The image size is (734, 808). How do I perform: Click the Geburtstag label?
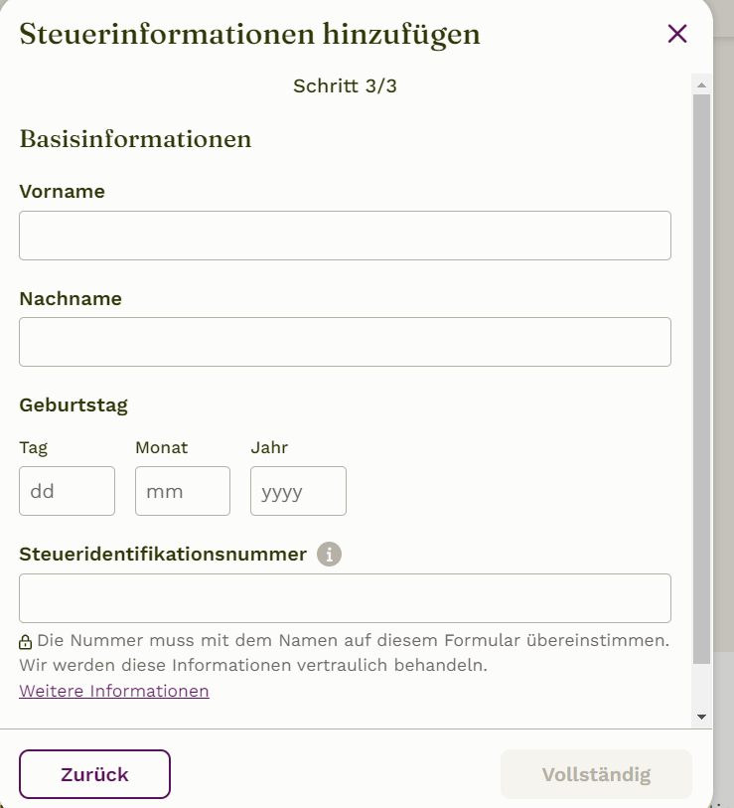[x=73, y=405]
